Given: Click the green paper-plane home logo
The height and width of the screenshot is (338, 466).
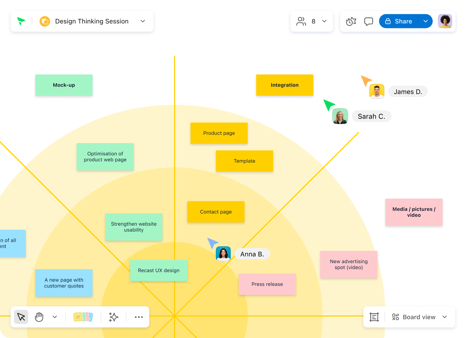Looking at the screenshot, I should click(21, 21).
